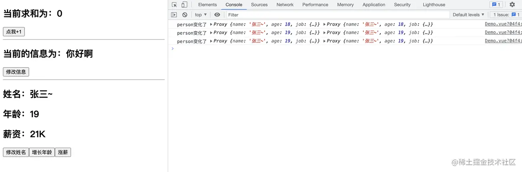Toggle the device toolbar icon
This screenshot has width=522, height=172.
coord(184,5)
